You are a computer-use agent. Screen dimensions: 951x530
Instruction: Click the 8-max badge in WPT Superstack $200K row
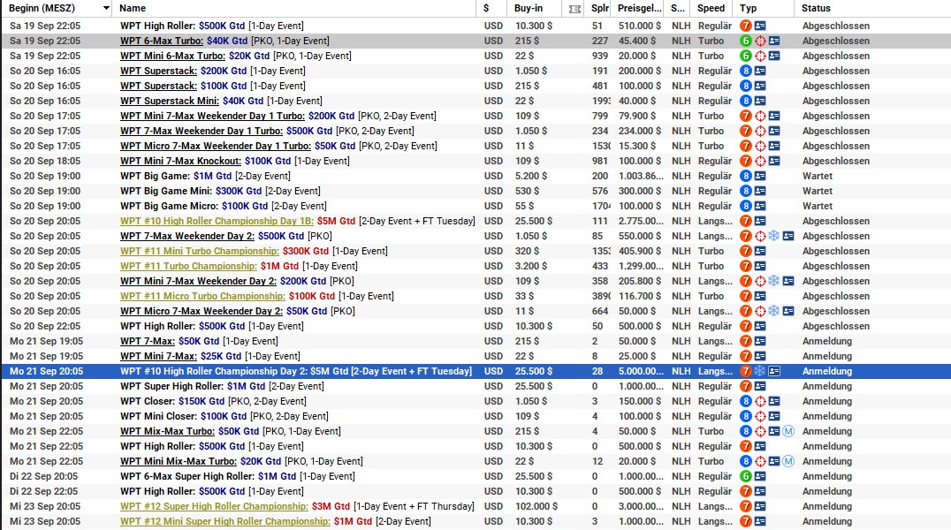[x=745, y=71]
